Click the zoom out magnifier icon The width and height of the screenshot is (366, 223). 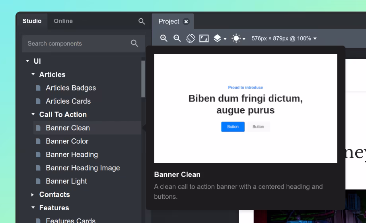177,38
